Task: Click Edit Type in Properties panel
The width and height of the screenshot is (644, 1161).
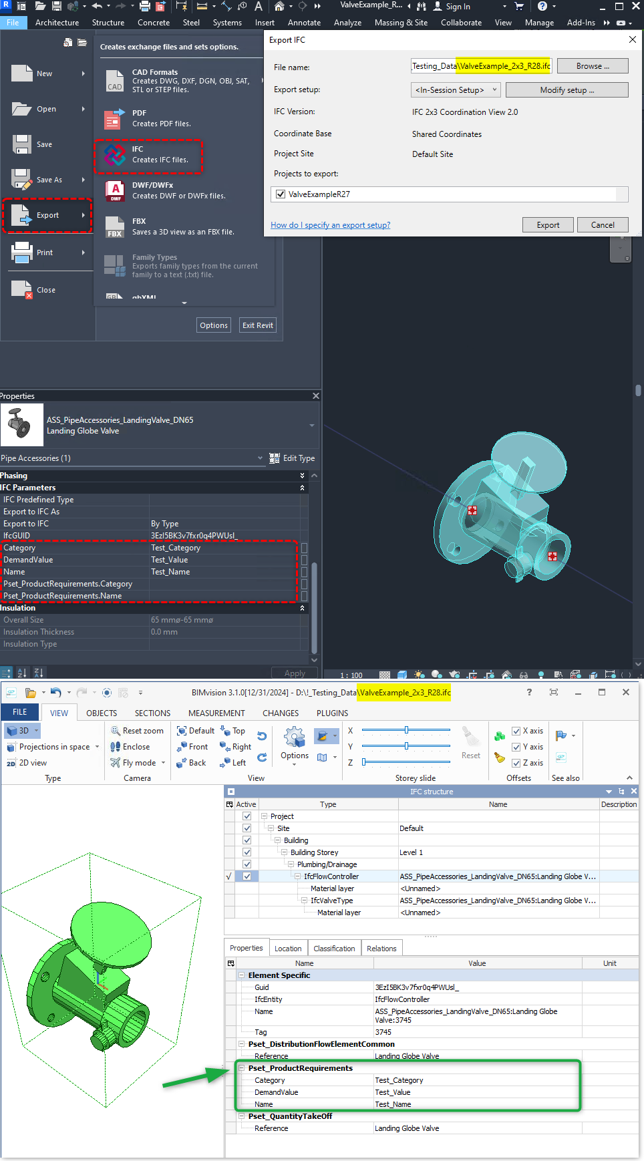Action: [x=292, y=458]
